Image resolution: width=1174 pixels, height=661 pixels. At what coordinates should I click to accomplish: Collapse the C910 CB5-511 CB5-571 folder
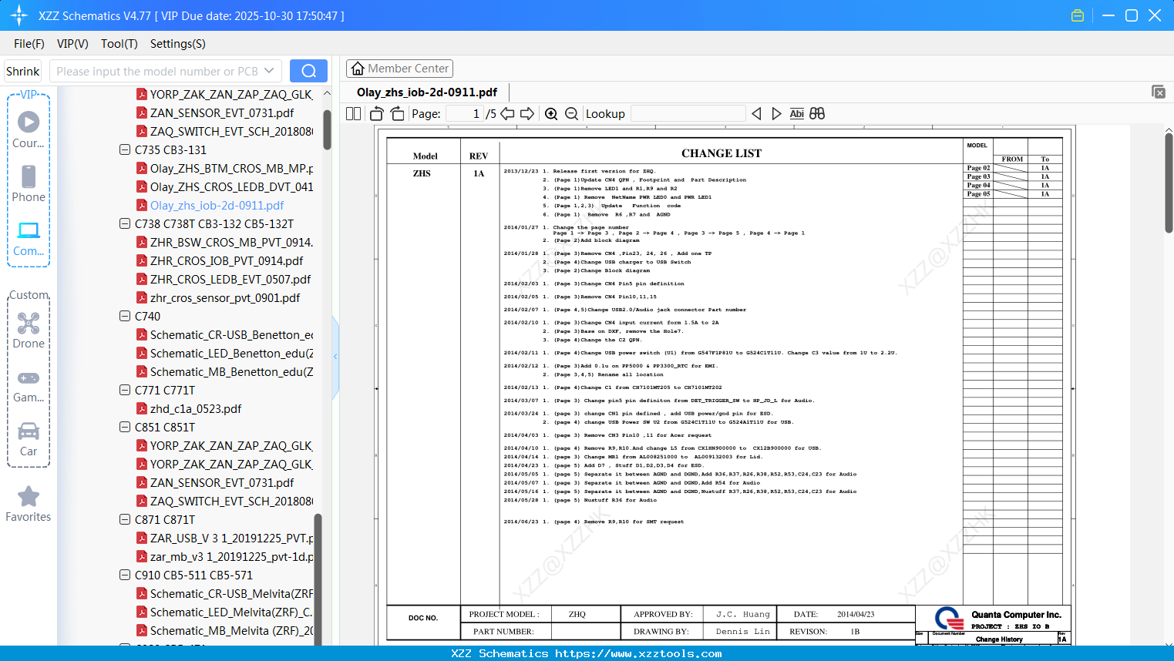coord(125,575)
